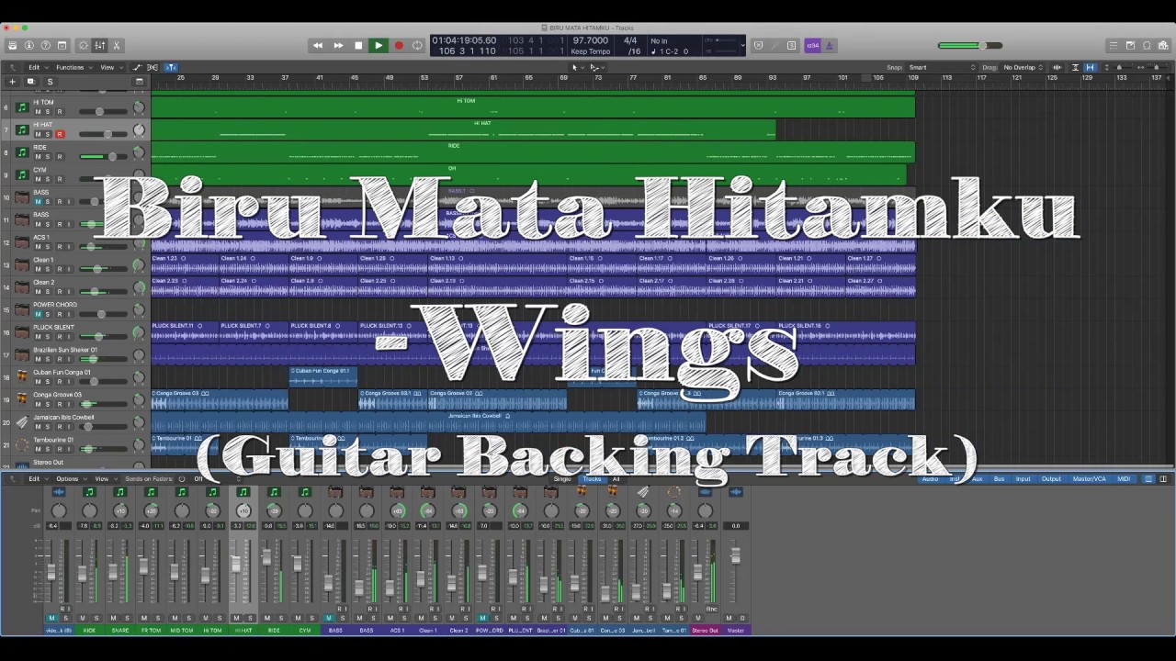
Task: Open the Tracks area Functions menu
Action: click(73, 67)
